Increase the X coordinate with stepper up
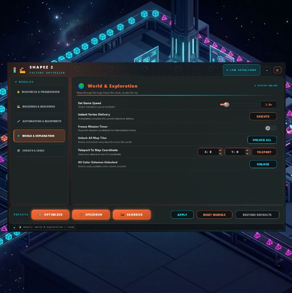The width and height of the screenshot is (292, 293). (x=220, y=150)
